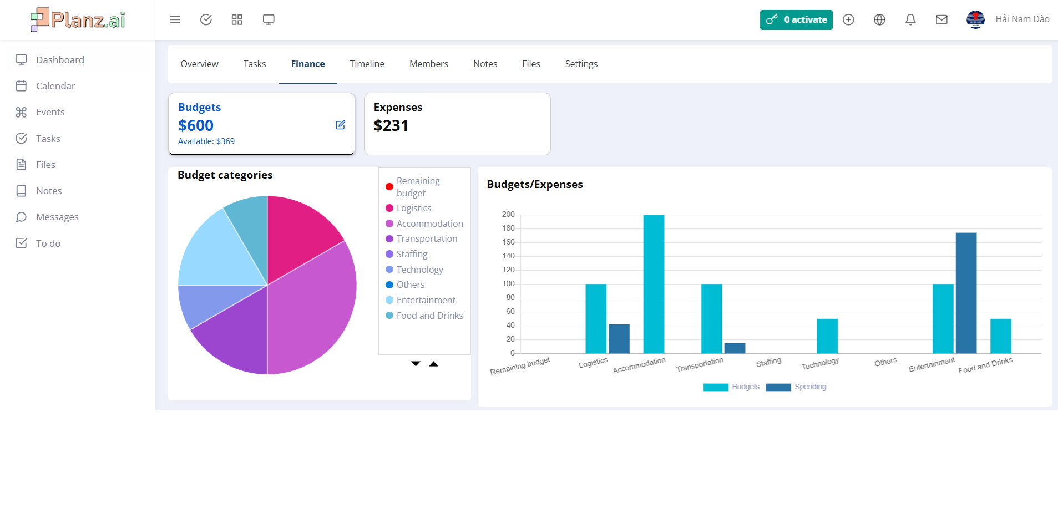1058x518 pixels.
Task: Open the Calendar section in the sidebar
Action: point(55,86)
